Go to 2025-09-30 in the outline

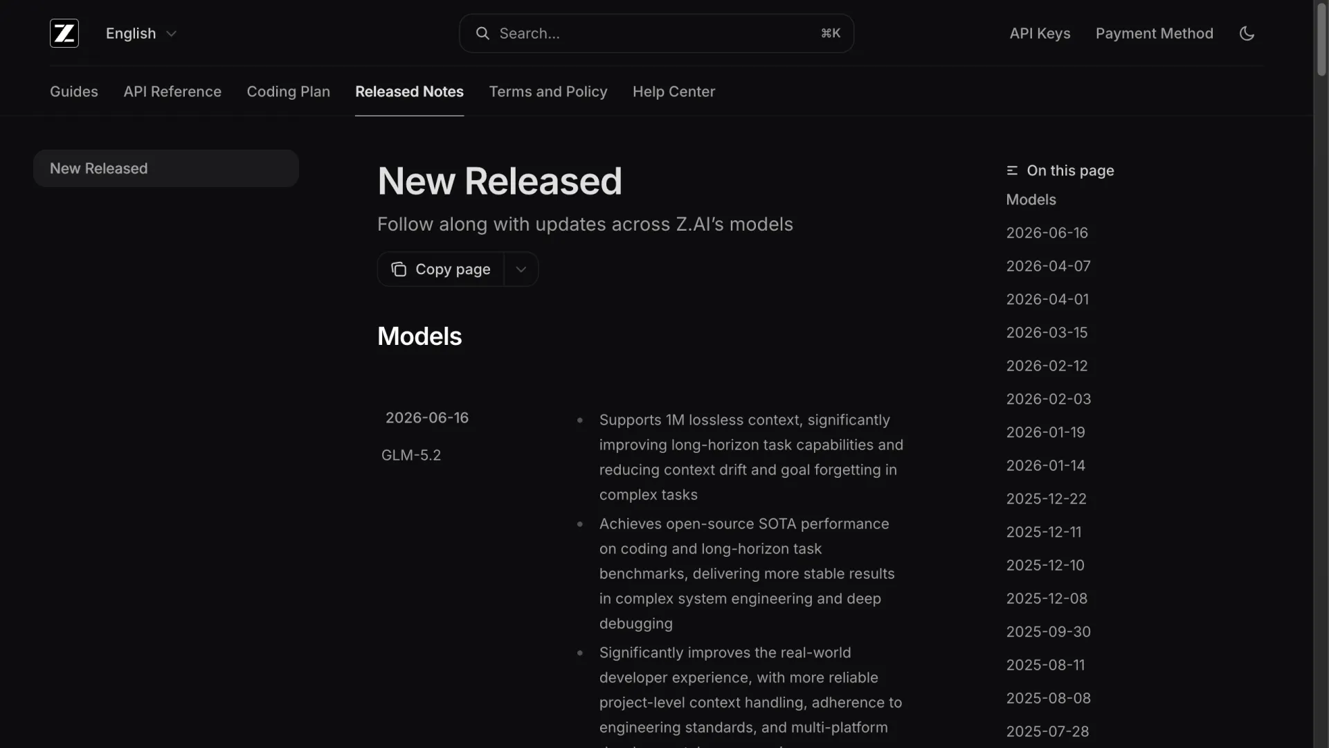(1049, 632)
